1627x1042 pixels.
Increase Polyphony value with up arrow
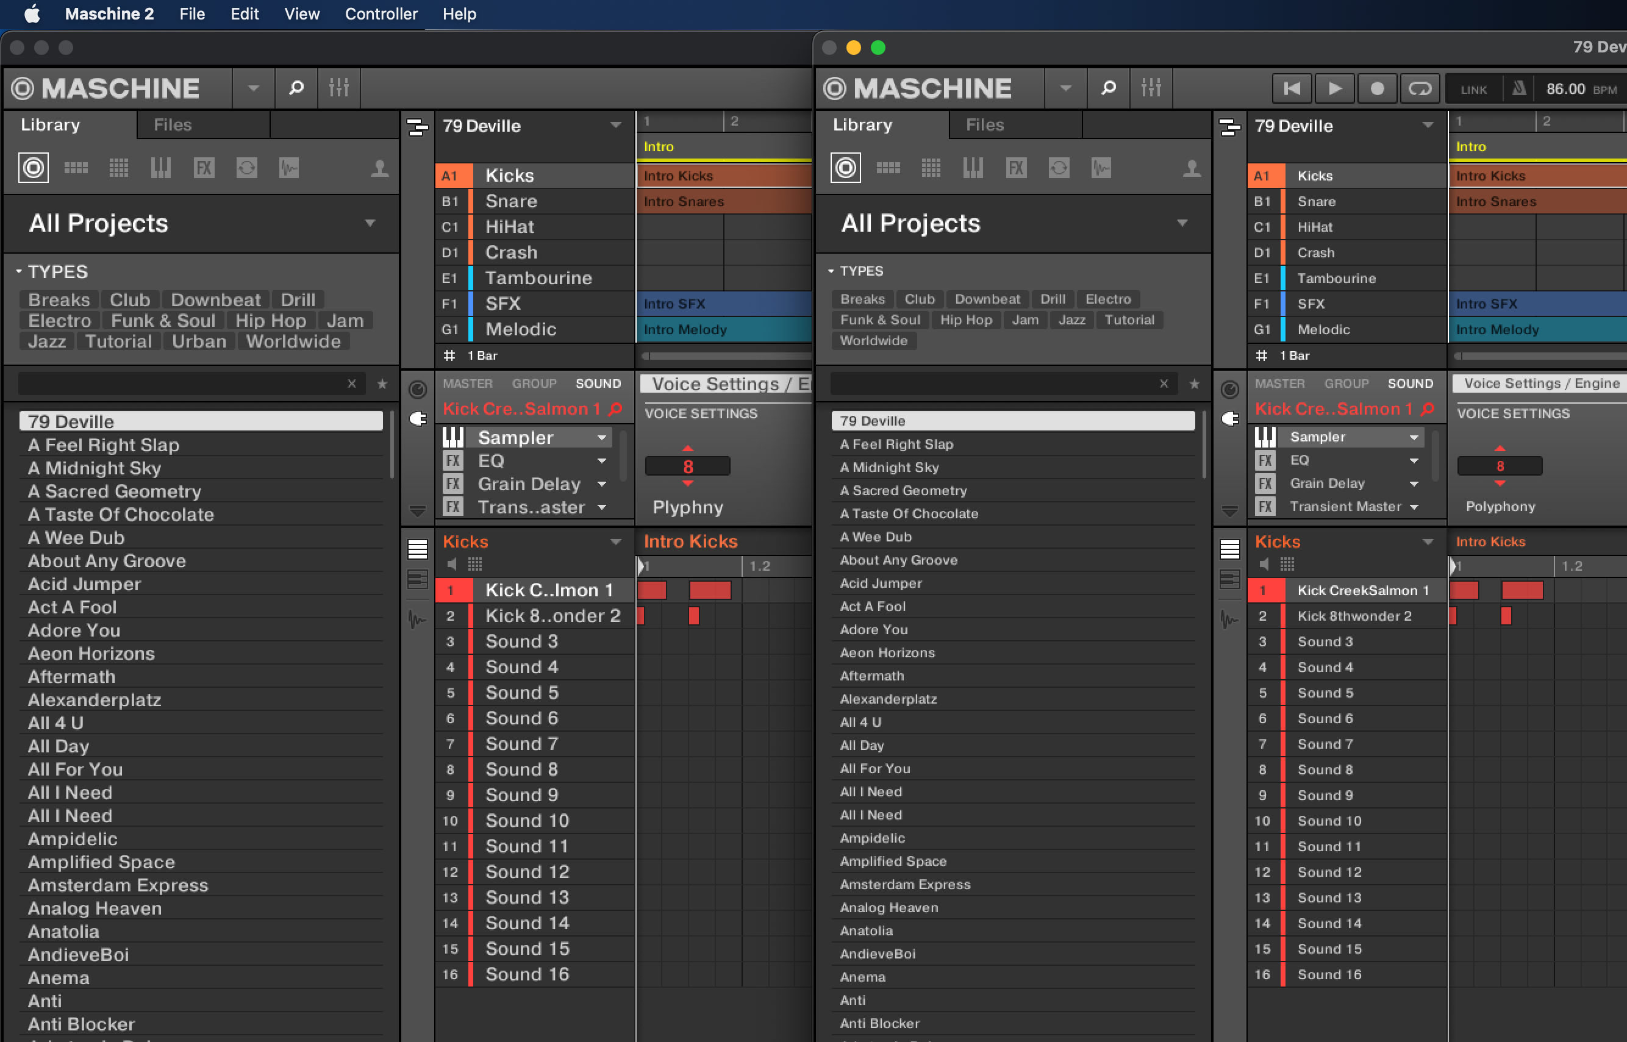tap(1500, 449)
